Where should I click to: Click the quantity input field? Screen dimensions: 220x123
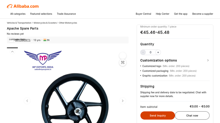150,52
